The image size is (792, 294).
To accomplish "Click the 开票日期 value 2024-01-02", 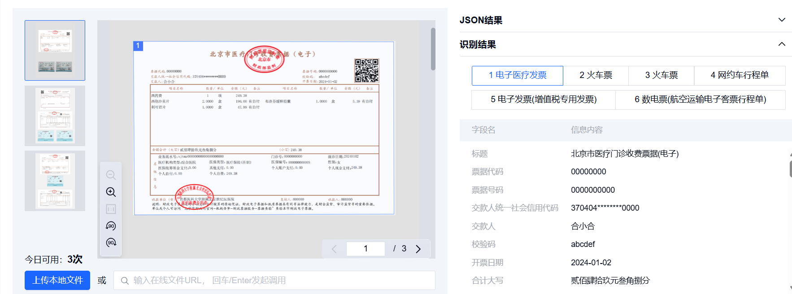I will tap(591, 263).
